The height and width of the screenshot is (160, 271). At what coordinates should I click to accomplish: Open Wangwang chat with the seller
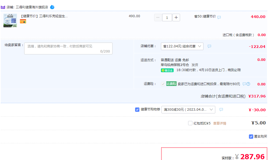[52, 7]
